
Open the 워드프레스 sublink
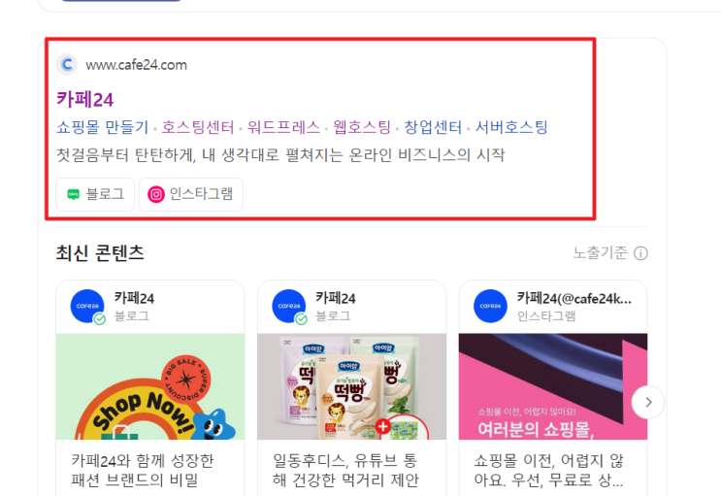(x=283, y=127)
